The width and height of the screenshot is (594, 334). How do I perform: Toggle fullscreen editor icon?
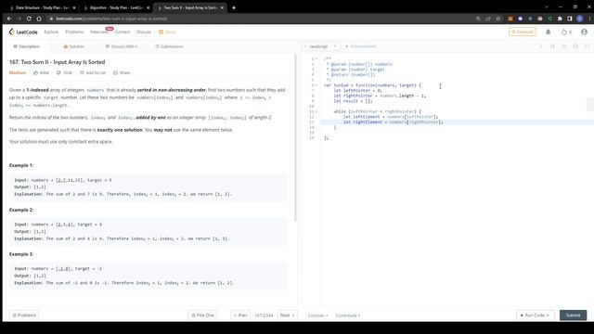(588, 46)
